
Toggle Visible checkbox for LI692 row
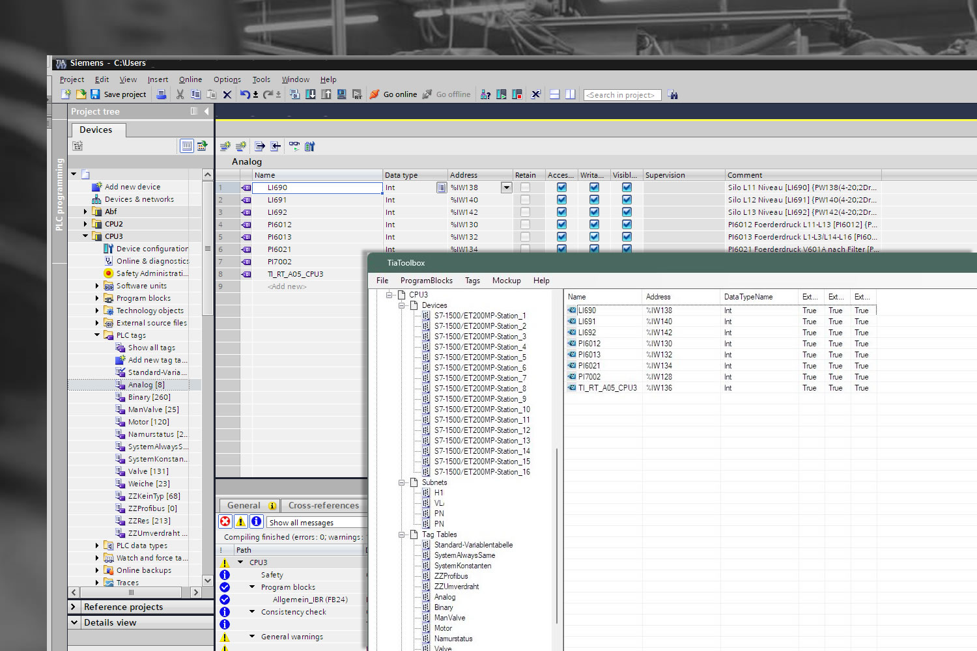(x=627, y=212)
